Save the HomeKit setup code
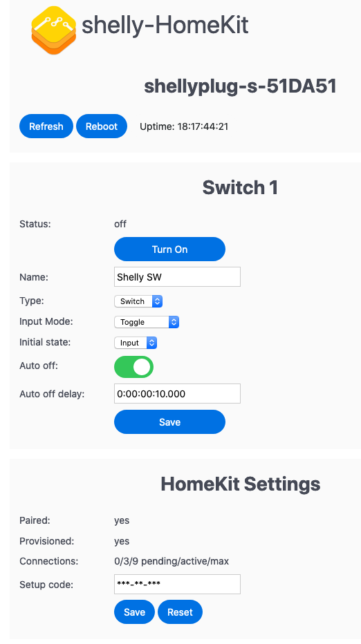The height and width of the screenshot is (644, 361). [x=134, y=612]
